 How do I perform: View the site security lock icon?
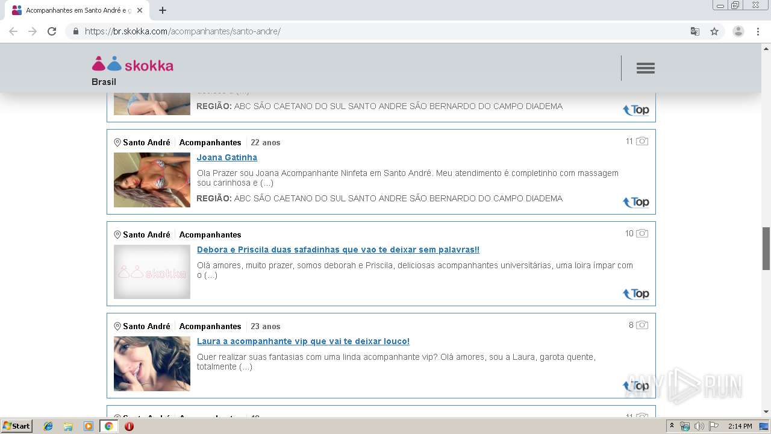click(76, 31)
